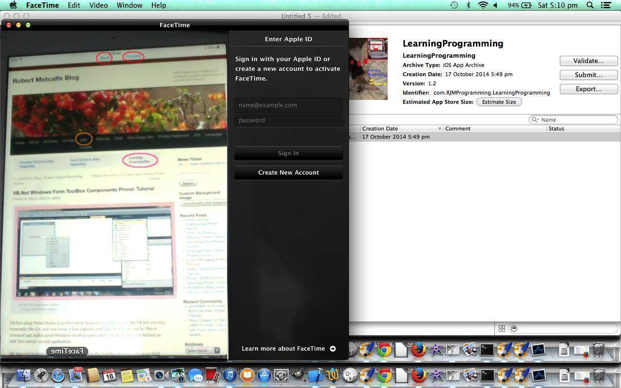Open Contacts address book in Dock
This screenshot has height=388, width=621.
(x=92, y=375)
